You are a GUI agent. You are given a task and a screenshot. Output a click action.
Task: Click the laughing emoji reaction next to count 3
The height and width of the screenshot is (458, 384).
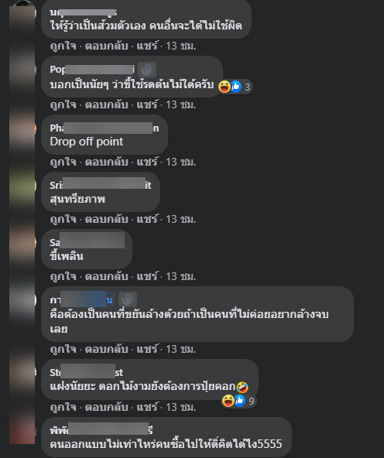[x=225, y=87]
